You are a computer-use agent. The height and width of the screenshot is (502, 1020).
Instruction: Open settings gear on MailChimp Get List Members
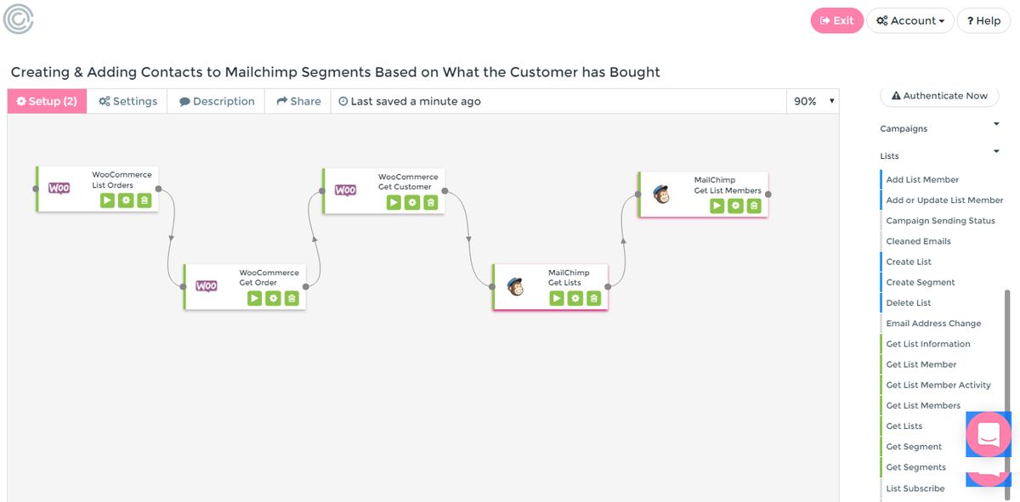734,205
